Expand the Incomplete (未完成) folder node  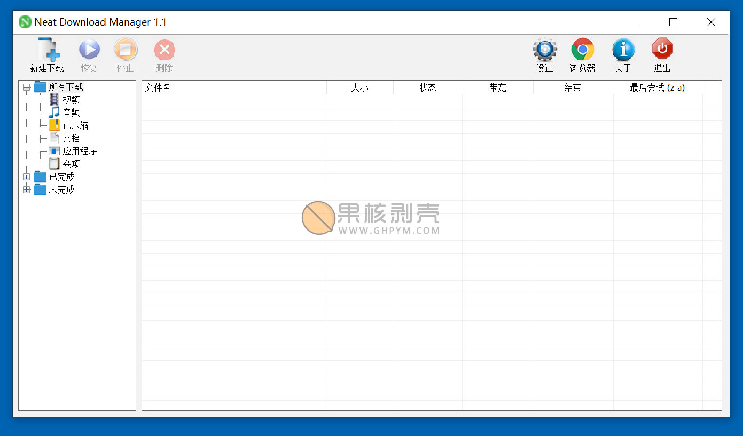tap(27, 190)
